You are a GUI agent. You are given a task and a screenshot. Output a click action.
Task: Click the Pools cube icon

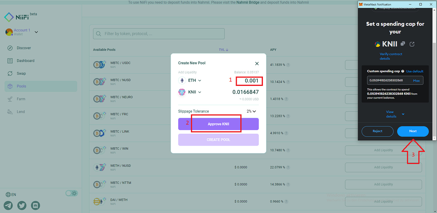[10, 86]
